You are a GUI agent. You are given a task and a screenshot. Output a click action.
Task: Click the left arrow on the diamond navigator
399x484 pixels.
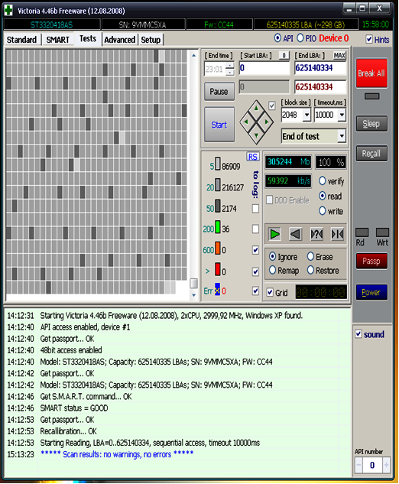tap(246, 122)
